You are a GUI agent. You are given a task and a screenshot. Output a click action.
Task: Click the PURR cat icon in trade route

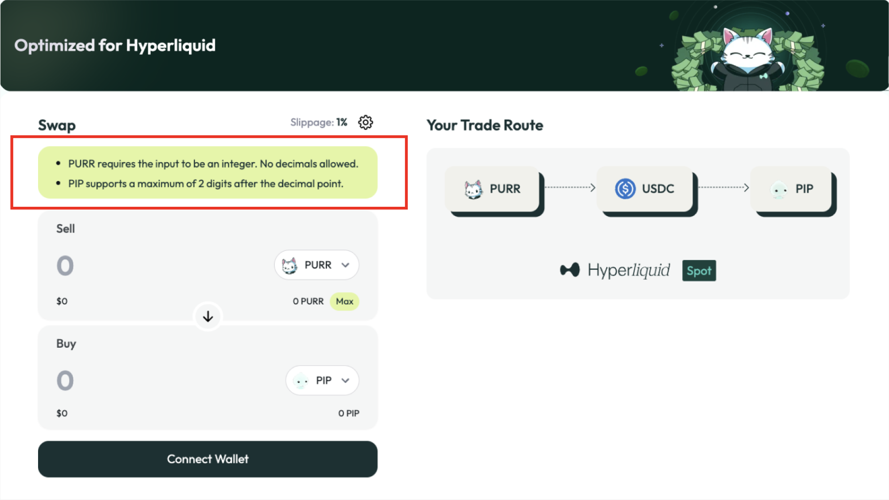473,189
